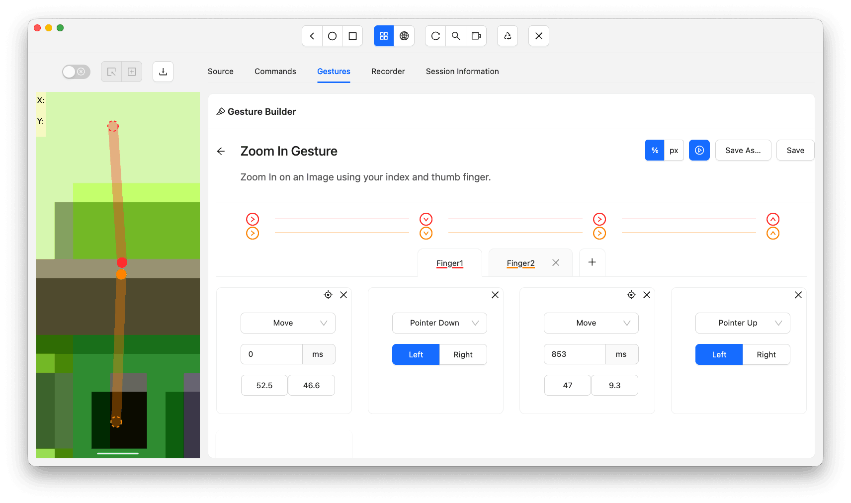Select the globe view icon
The width and height of the screenshot is (851, 503).
(x=405, y=36)
